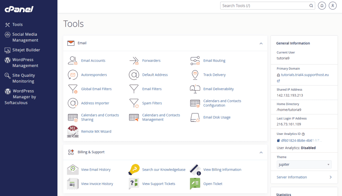Click the Open Ticket link text
The image size is (342, 196).
point(213,184)
